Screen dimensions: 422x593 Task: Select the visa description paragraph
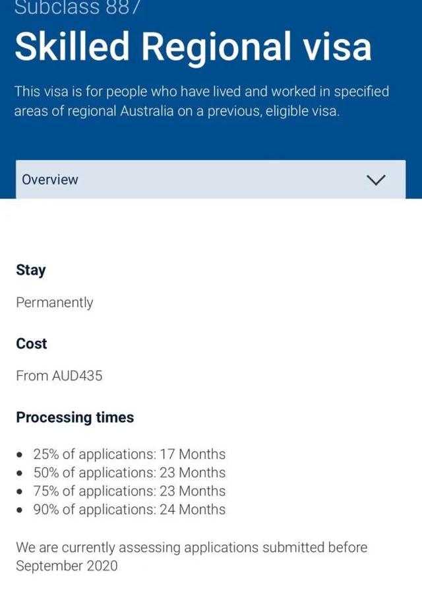click(x=202, y=101)
